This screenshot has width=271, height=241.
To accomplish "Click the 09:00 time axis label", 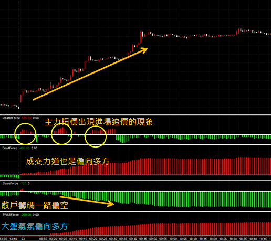I will [x=53, y=239].
